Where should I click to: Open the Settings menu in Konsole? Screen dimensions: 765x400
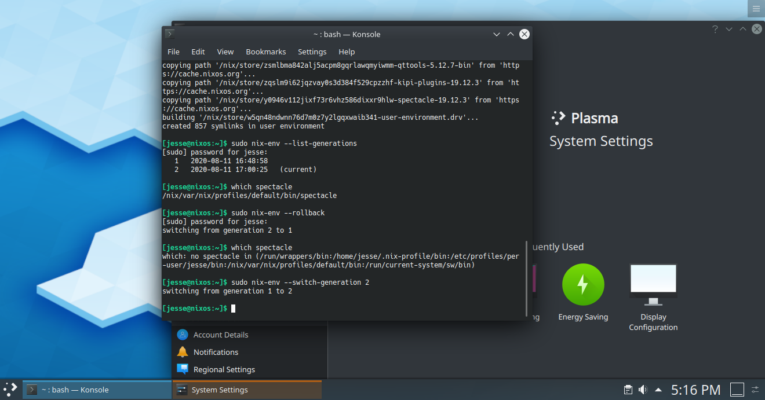(x=312, y=52)
